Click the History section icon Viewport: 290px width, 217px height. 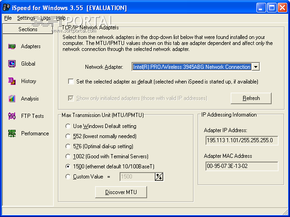coord(12,81)
